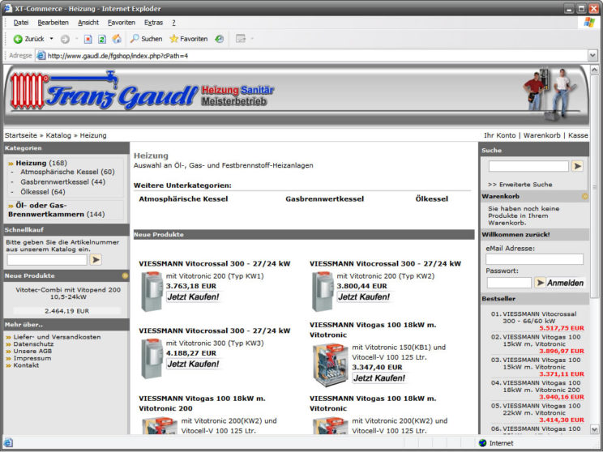Open the Startseite breadcrumb link

click(21, 135)
